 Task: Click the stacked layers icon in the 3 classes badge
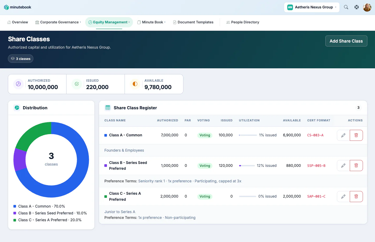(13, 59)
